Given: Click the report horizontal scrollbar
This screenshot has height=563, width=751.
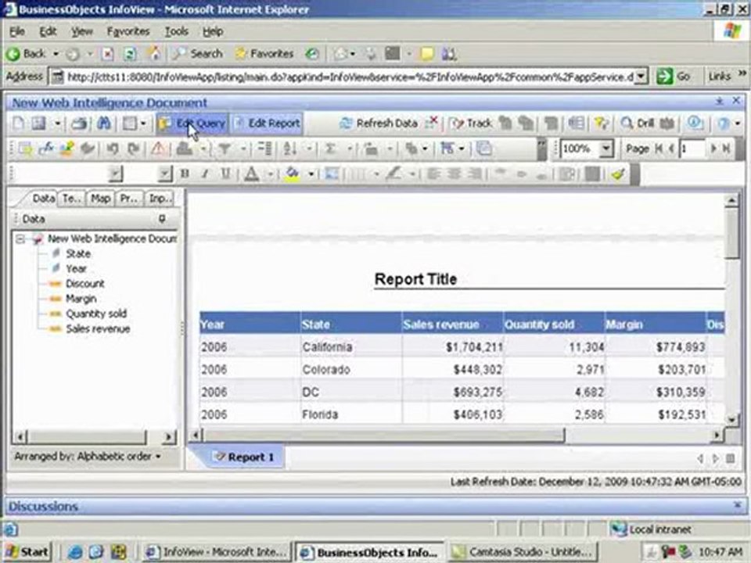Looking at the screenshot, I should point(383,436).
